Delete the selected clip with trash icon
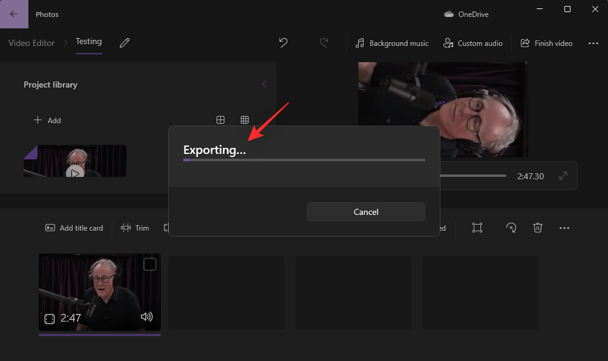The height and width of the screenshot is (361, 608). click(537, 228)
